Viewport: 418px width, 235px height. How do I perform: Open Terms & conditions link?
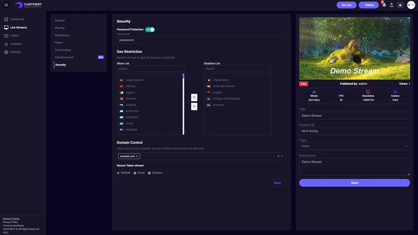[x=14, y=226]
